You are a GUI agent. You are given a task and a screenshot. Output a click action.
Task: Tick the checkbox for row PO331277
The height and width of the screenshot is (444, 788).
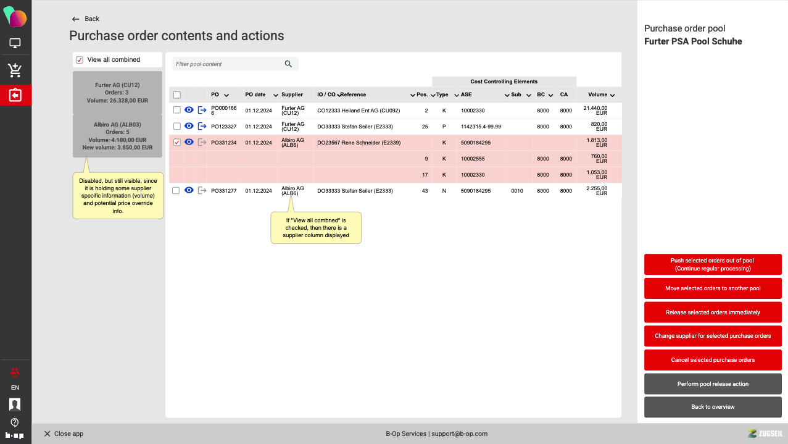coord(176,191)
